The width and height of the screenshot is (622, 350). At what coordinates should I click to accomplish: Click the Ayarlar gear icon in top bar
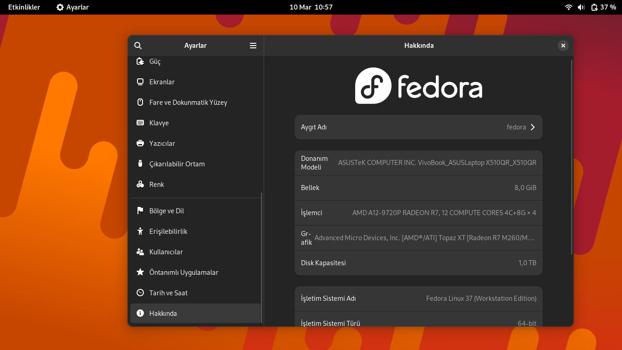pyautogui.click(x=60, y=7)
